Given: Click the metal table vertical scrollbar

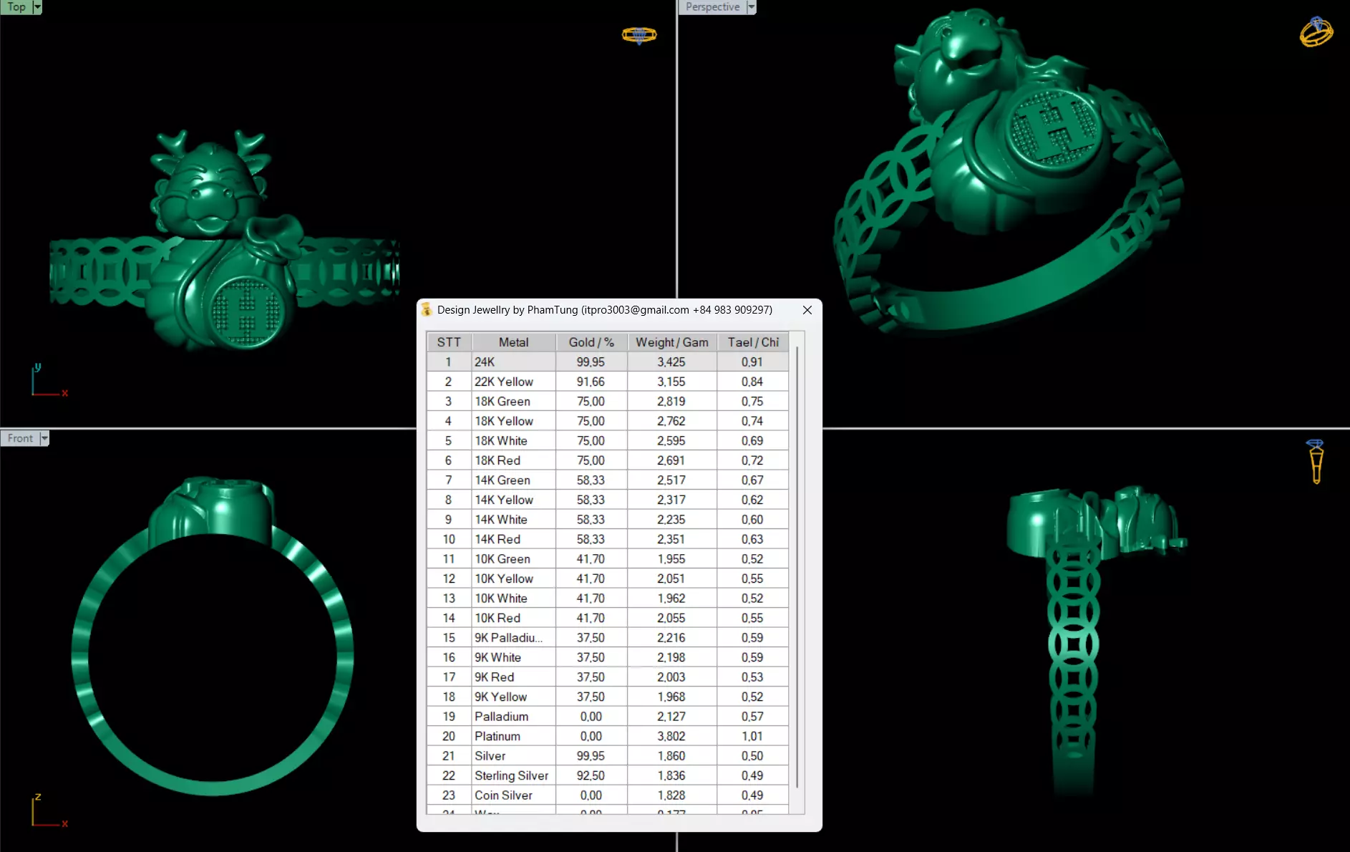Looking at the screenshot, I should (x=797, y=566).
